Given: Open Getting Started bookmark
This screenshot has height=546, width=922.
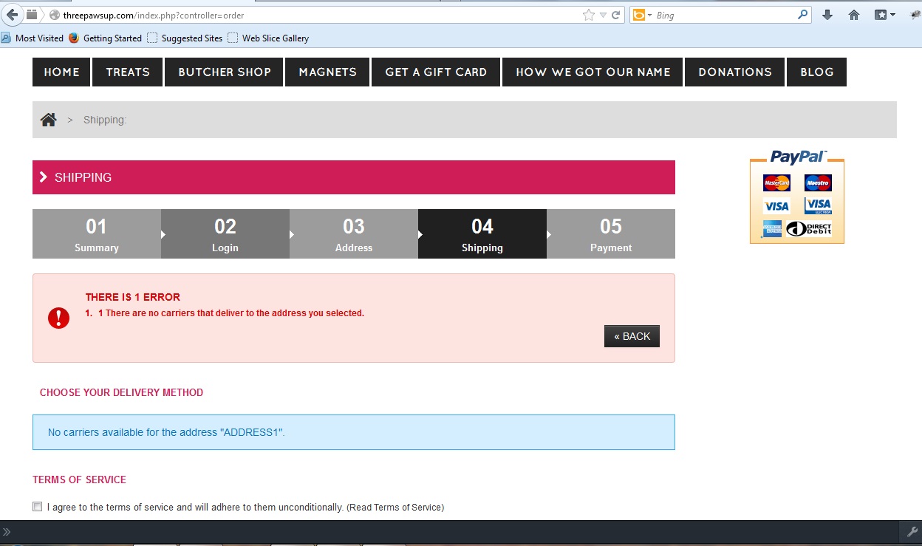Looking at the screenshot, I should click(105, 38).
